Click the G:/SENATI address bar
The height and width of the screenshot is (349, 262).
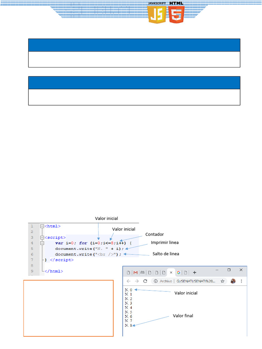(196, 281)
